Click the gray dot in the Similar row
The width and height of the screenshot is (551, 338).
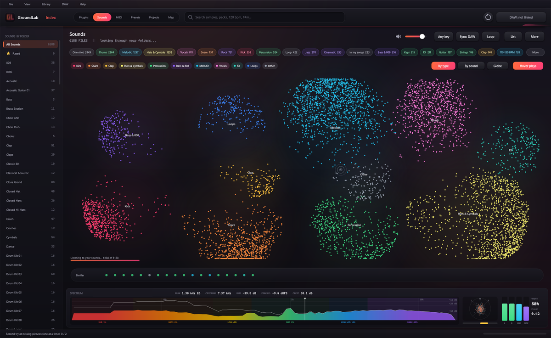coord(149,275)
